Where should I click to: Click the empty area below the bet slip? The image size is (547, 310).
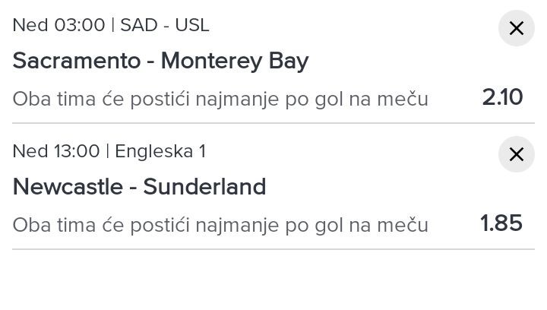click(x=273, y=281)
